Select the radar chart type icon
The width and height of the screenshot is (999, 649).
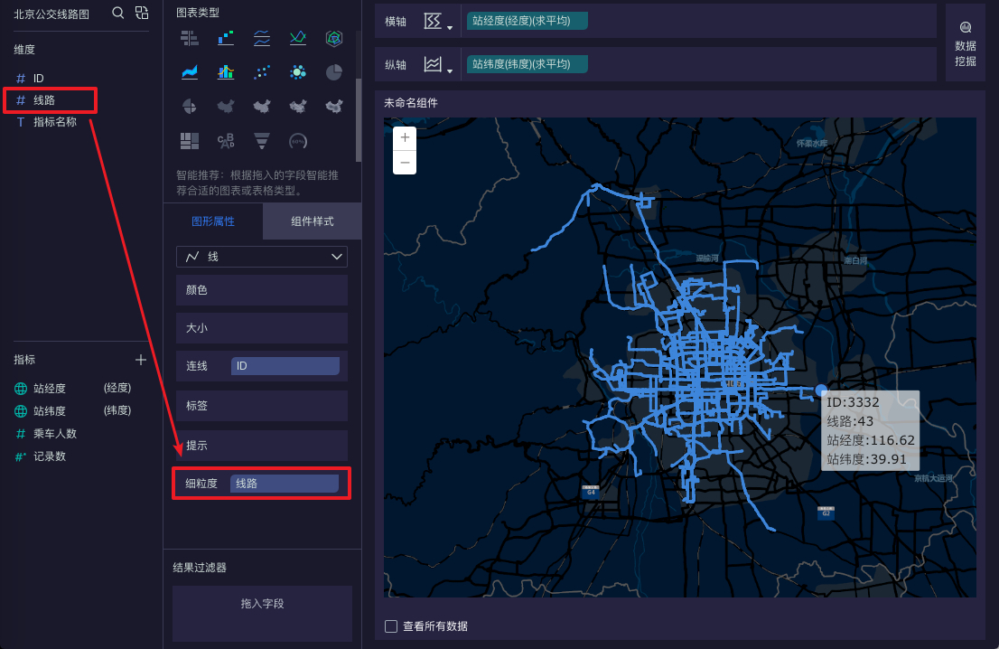point(334,38)
